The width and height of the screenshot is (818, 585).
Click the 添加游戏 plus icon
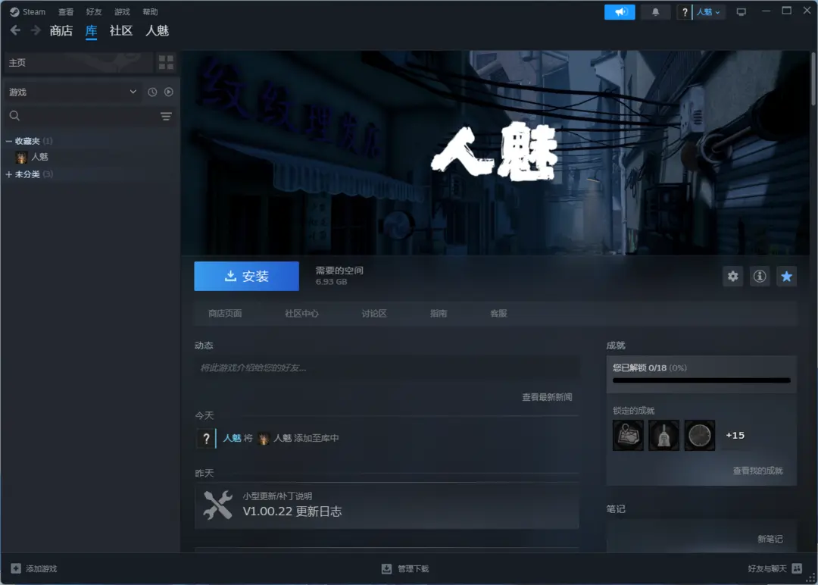[x=16, y=568]
